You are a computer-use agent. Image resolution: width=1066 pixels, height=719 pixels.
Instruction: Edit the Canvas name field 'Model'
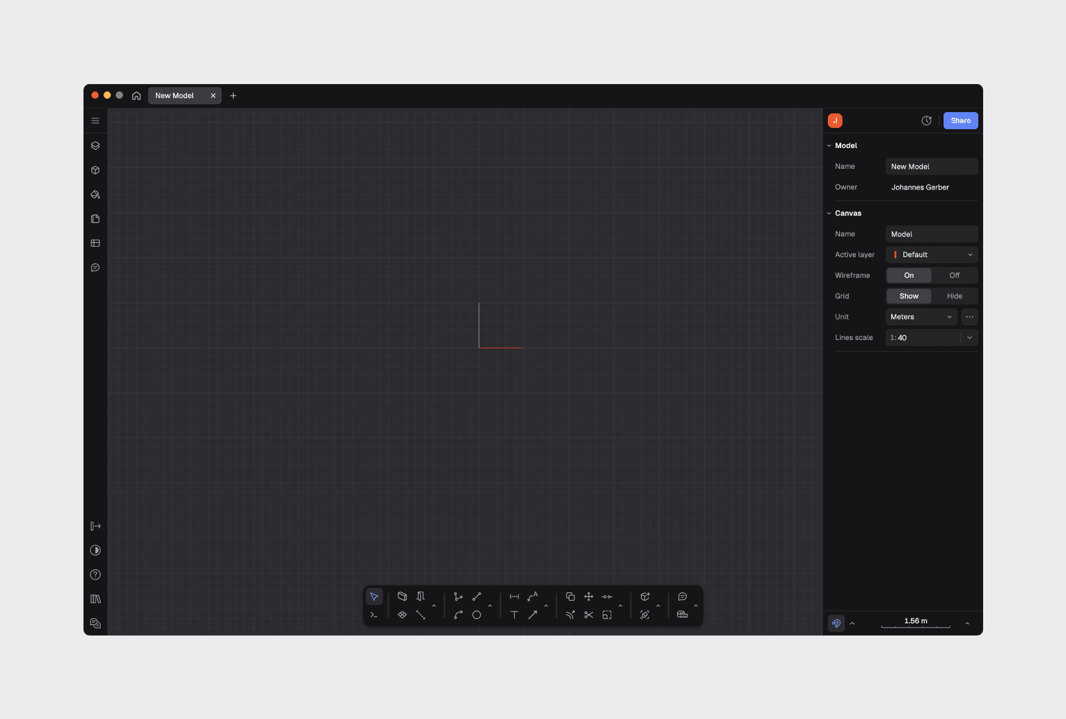click(x=931, y=234)
